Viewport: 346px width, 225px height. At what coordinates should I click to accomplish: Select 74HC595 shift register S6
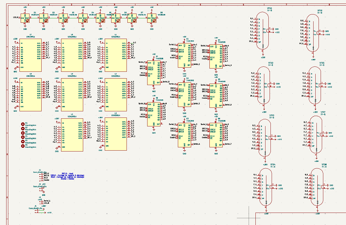pyautogui.click(x=216, y=135)
